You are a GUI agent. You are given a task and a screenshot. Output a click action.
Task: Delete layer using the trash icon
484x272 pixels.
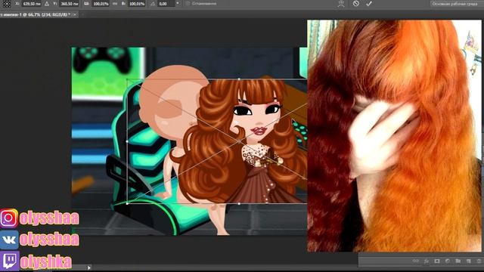pyautogui.click(x=479, y=261)
